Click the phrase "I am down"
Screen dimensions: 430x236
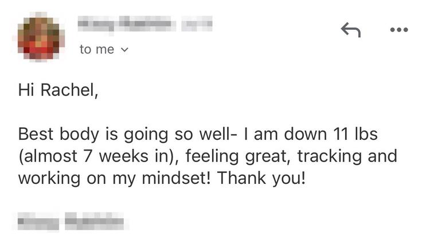(x=277, y=135)
